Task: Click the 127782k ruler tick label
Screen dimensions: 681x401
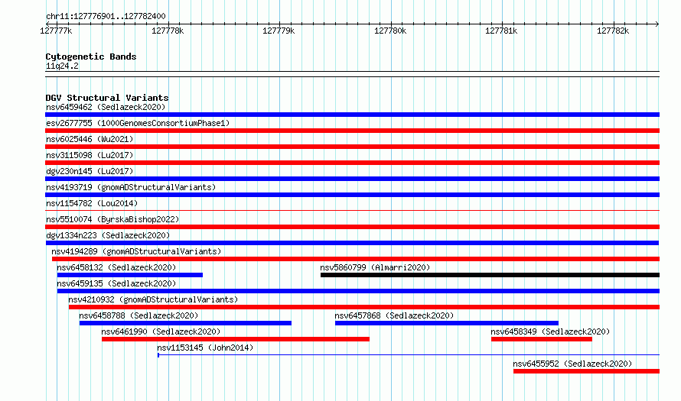Action: click(613, 31)
